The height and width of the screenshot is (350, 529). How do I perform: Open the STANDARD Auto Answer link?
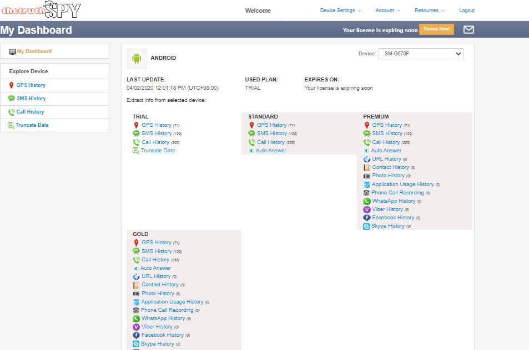271,151
